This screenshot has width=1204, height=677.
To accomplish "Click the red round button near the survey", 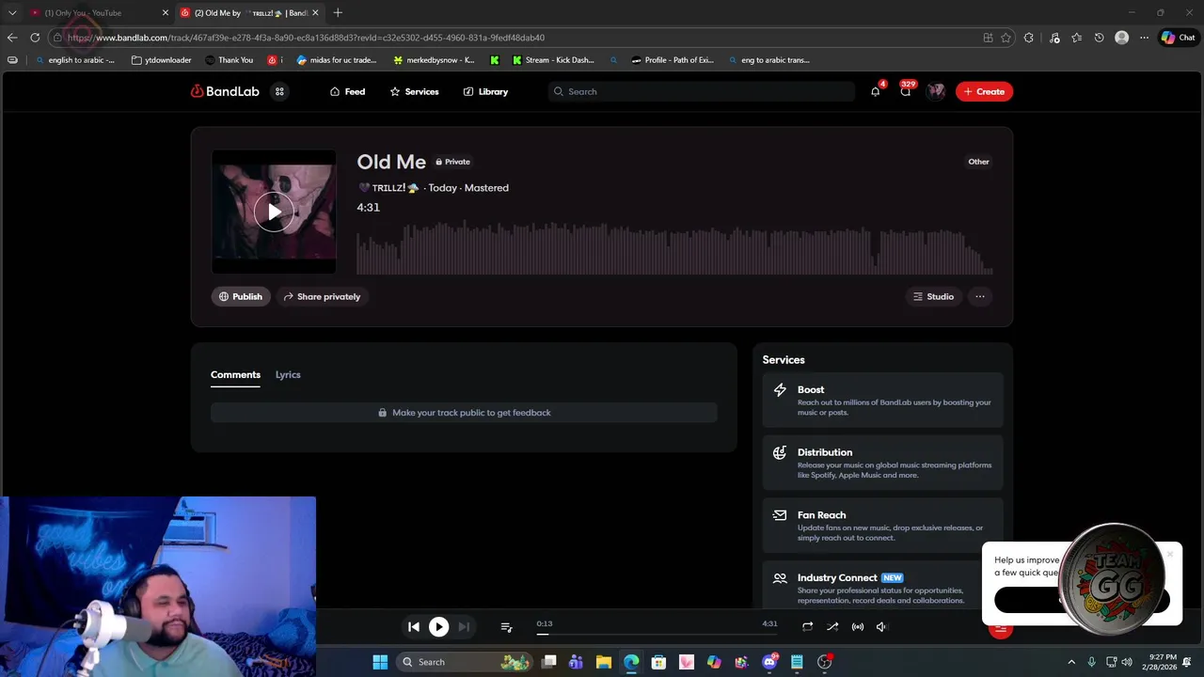I will pos(1001,629).
